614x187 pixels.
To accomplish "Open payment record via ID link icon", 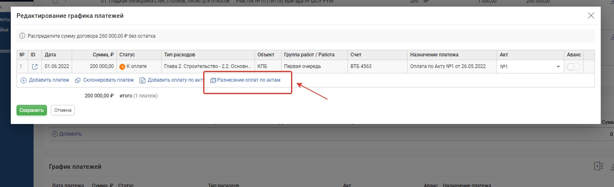I will (x=35, y=67).
